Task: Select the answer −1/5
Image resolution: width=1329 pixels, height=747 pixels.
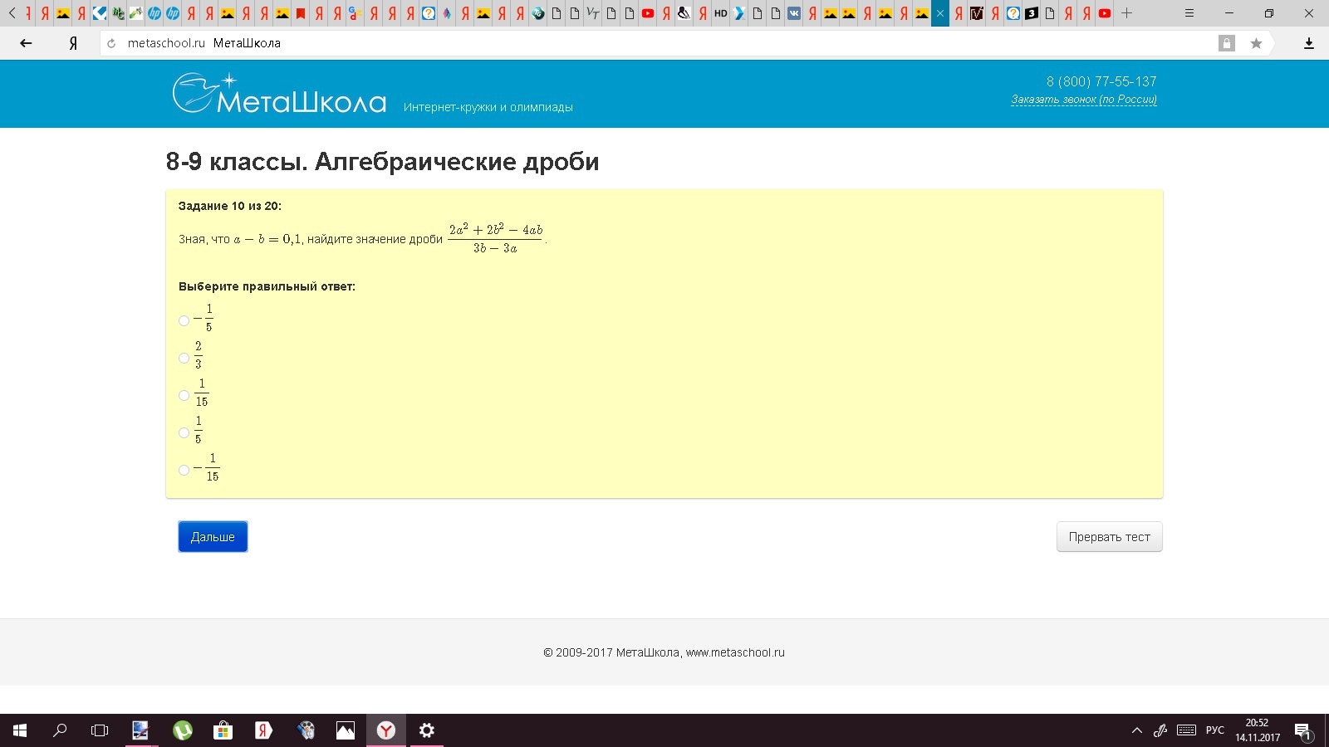Action: pyautogui.click(x=184, y=320)
